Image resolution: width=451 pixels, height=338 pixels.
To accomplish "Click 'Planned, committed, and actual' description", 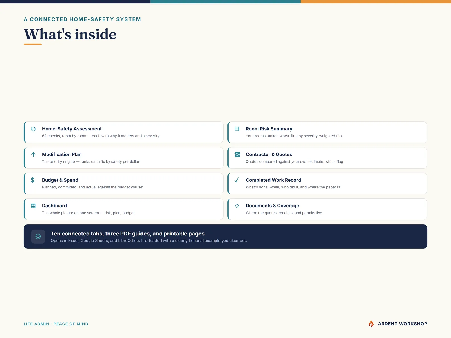I will click(93, 187).
